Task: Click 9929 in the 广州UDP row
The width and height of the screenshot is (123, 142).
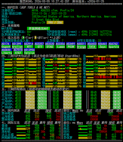Action: [x=78, y=107]
